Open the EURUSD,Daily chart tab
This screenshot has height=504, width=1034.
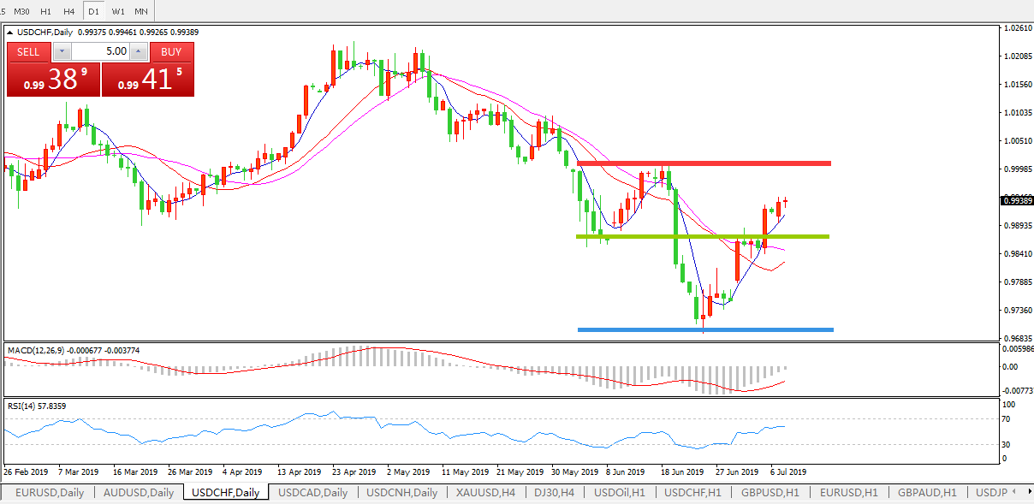50,493
